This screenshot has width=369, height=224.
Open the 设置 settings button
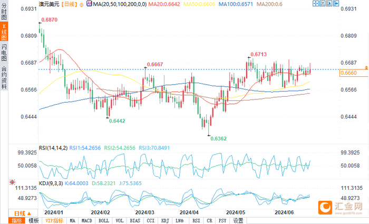click(x=238, y=221)
